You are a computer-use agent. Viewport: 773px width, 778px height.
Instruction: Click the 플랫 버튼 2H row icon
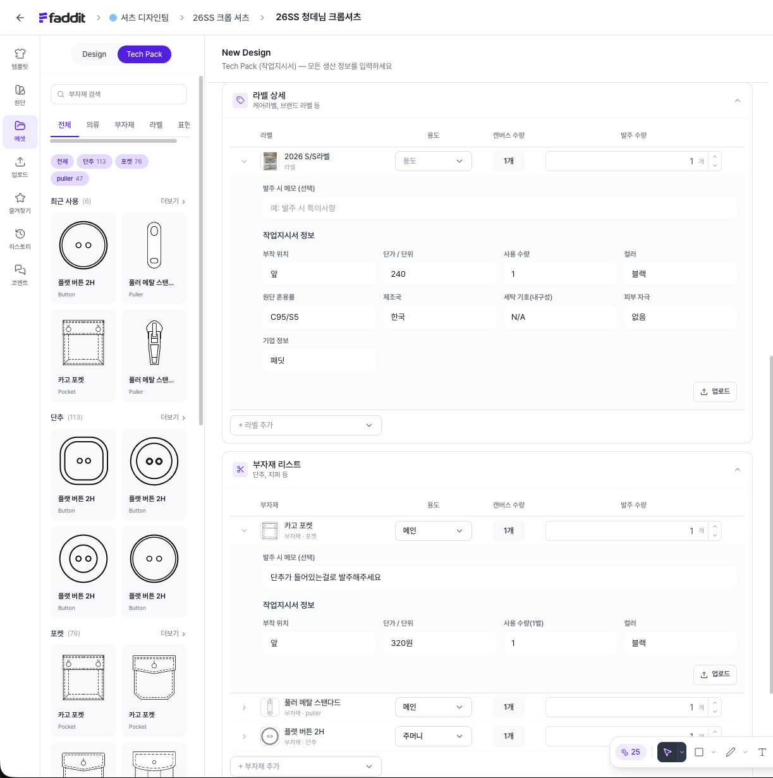[270, 736]
